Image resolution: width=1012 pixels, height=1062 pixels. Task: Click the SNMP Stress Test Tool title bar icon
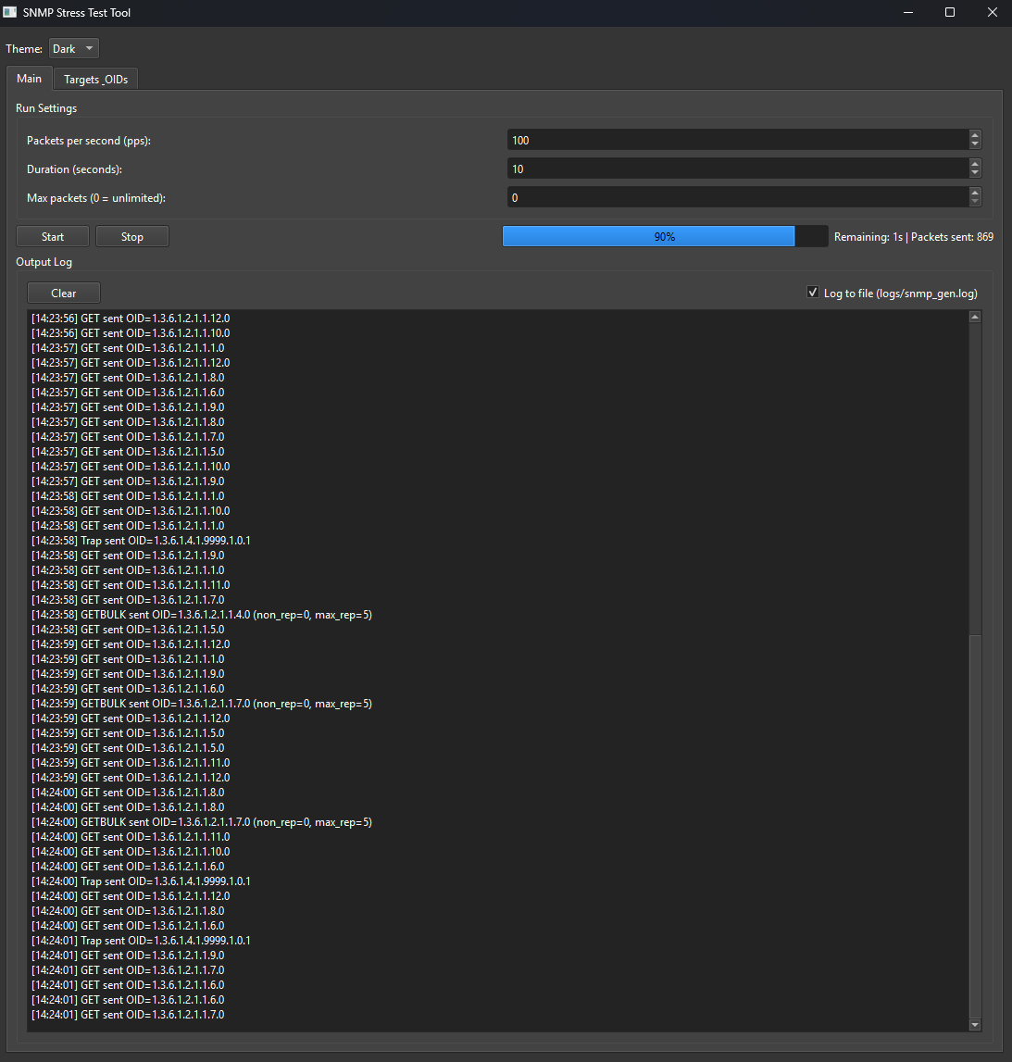pos(11,12)
